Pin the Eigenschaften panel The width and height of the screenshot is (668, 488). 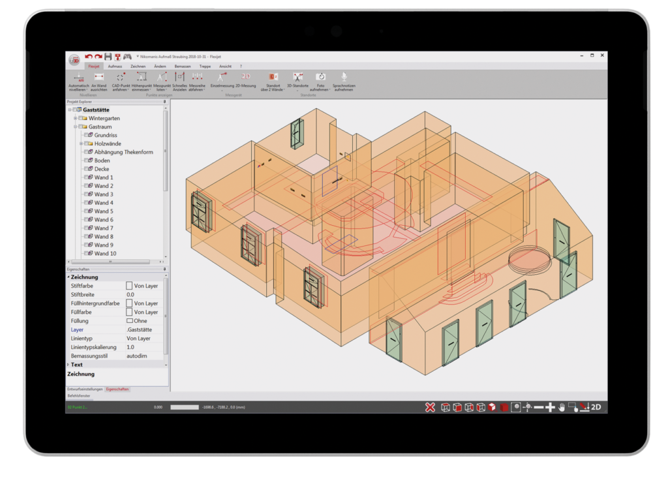pyautogui.click(x=165, y=269)
